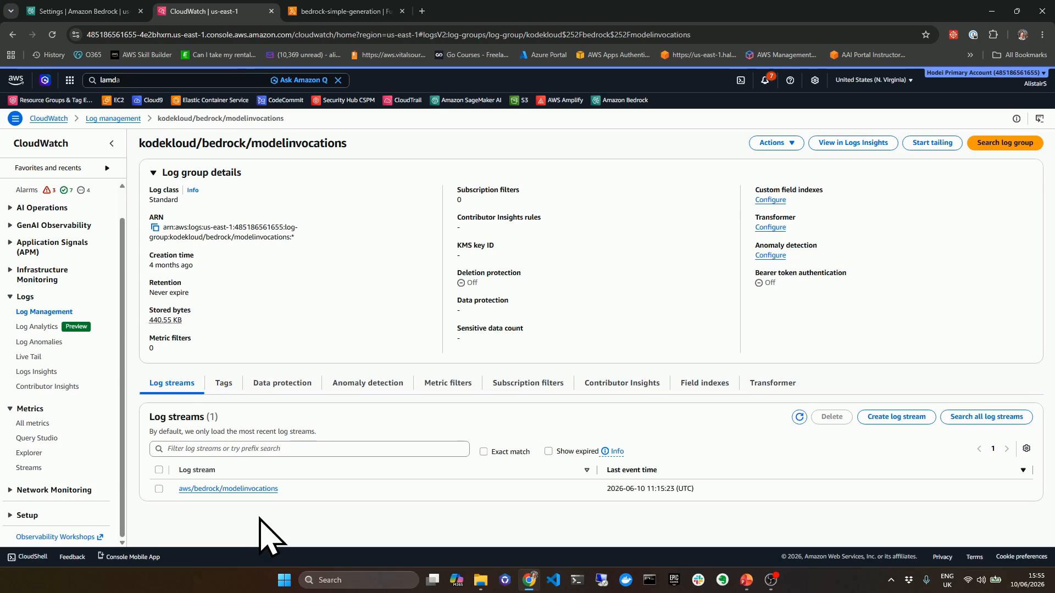Image resolution: width=1055 pixels, height=593 pixels.
Task: Collapse the Log group details section
Action: (x=153, y=172)
